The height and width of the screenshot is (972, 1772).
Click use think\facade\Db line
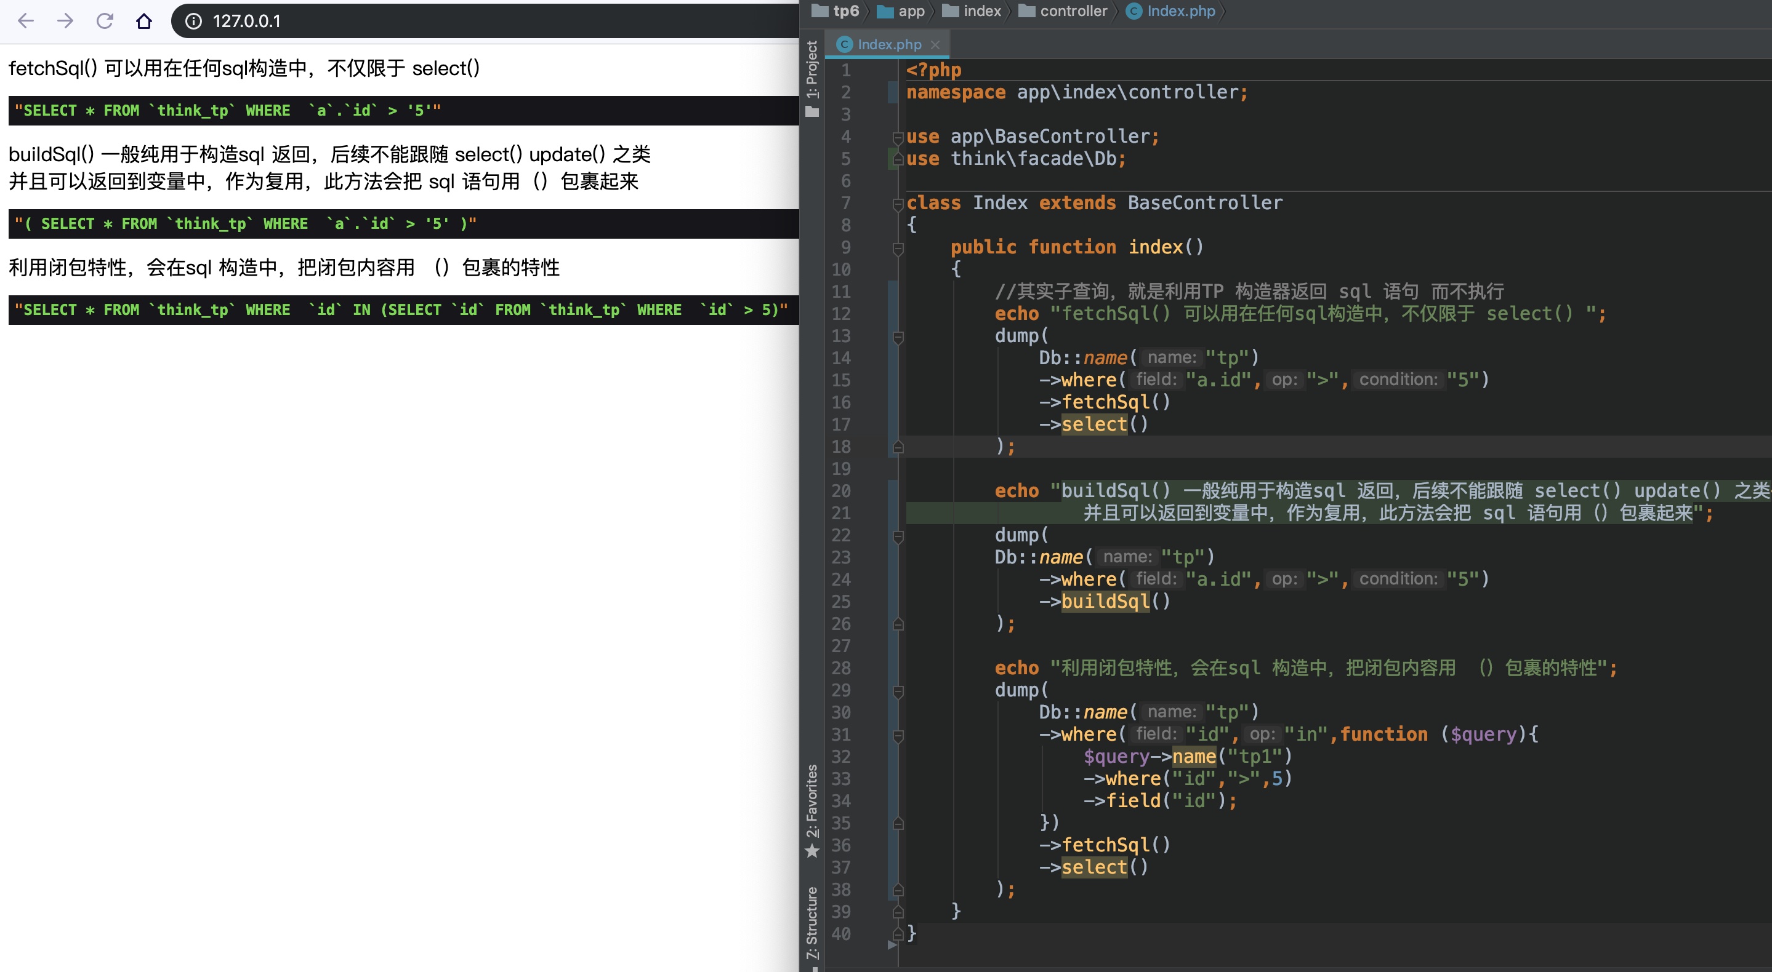pyautogui.click(x=1015, y=159)
